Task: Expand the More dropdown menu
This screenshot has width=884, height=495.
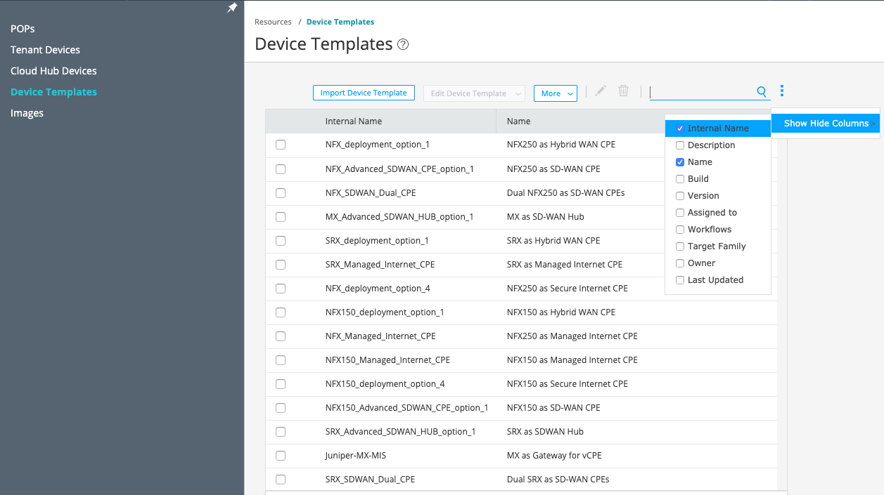Action: 556,92
